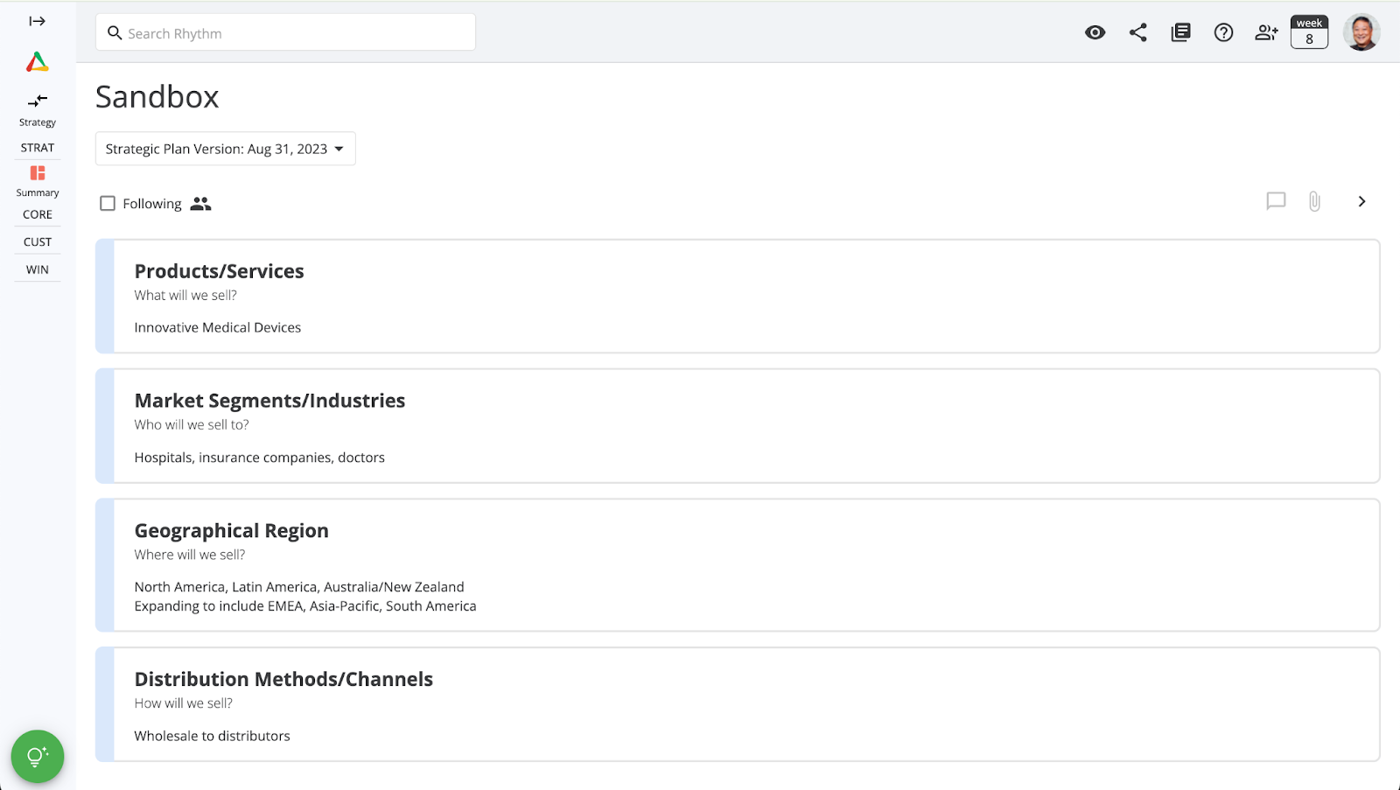Open the week 8 calendar badge
The height and width of the screenshot is (790, 1400).
(1309, 32)
